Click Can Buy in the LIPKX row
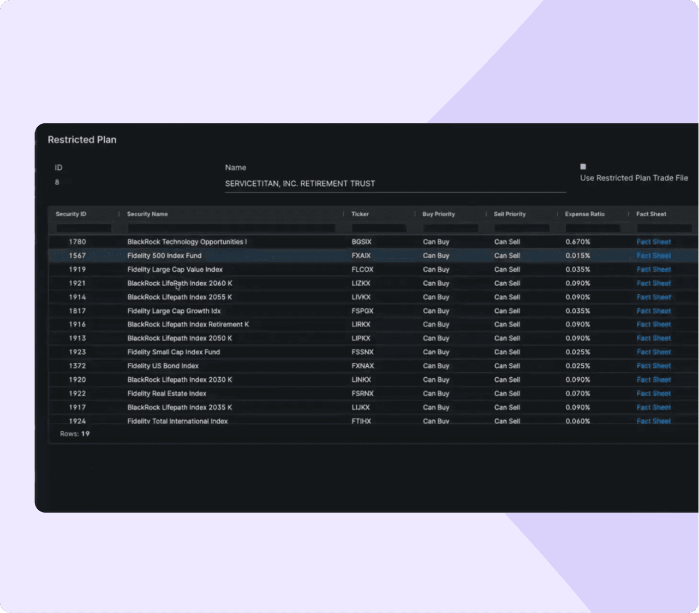 click(x=436, y=338)
